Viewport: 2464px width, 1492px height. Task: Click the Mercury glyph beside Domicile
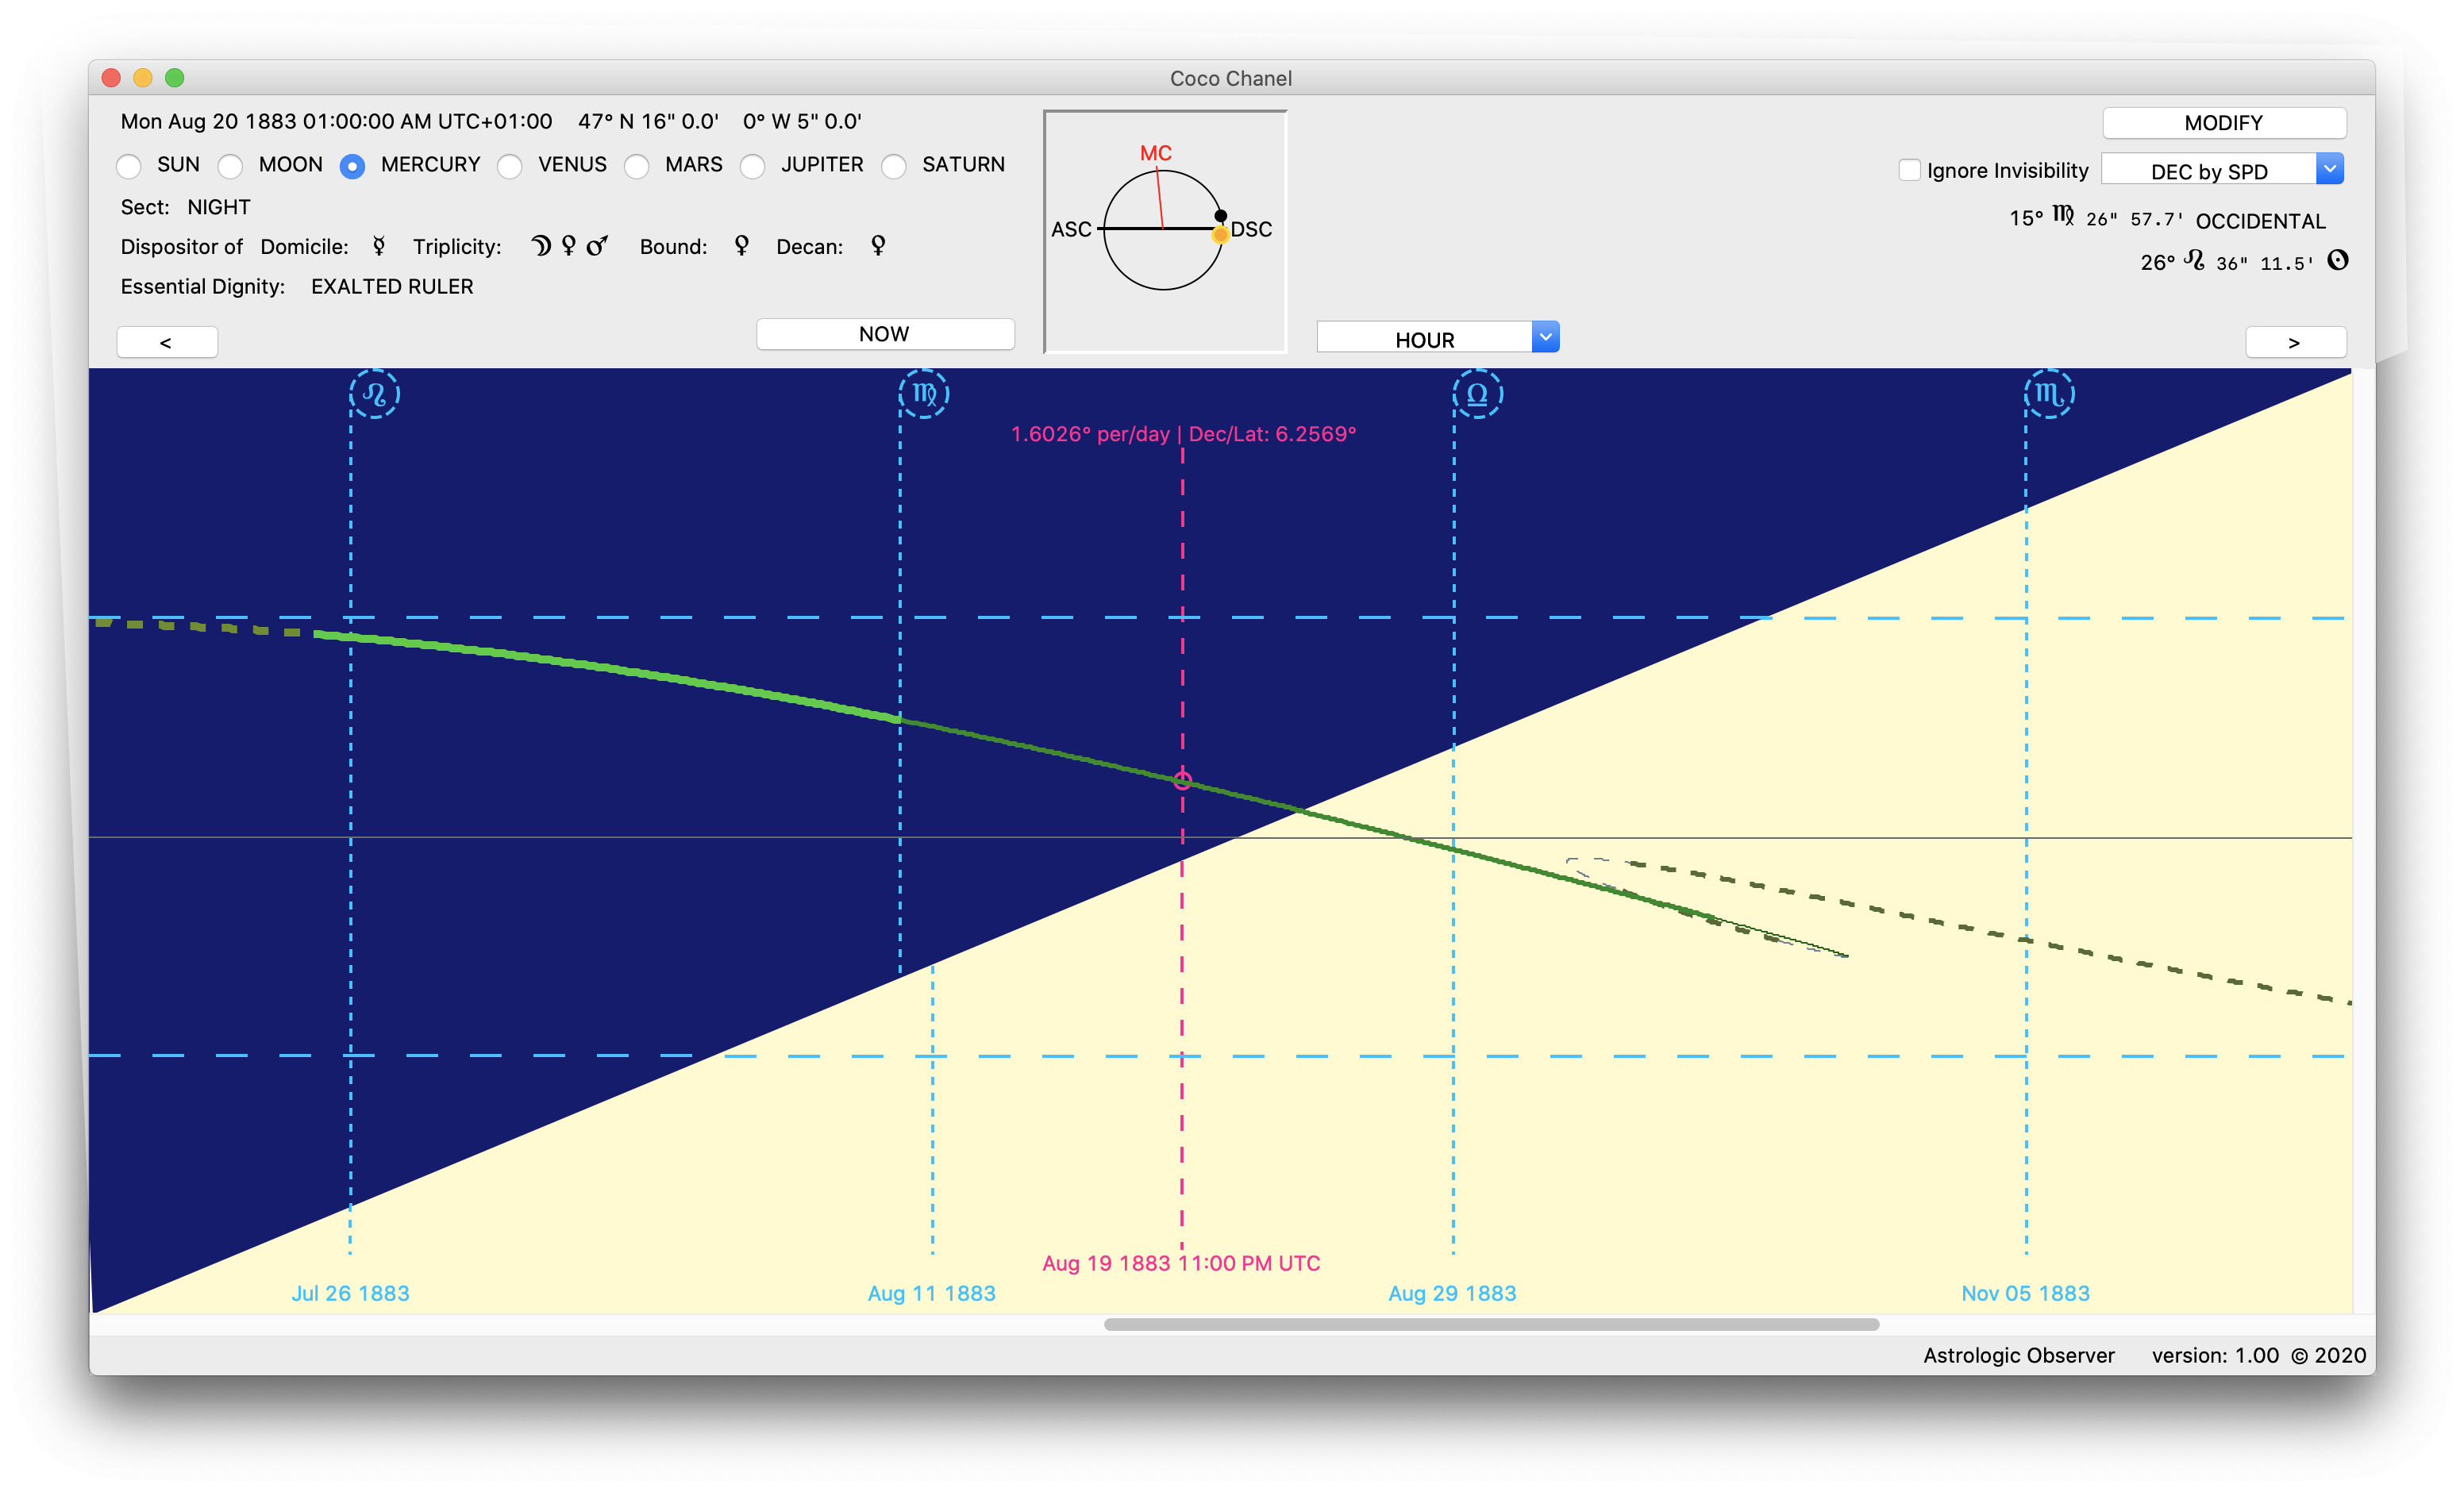click(x=379, y=246)
